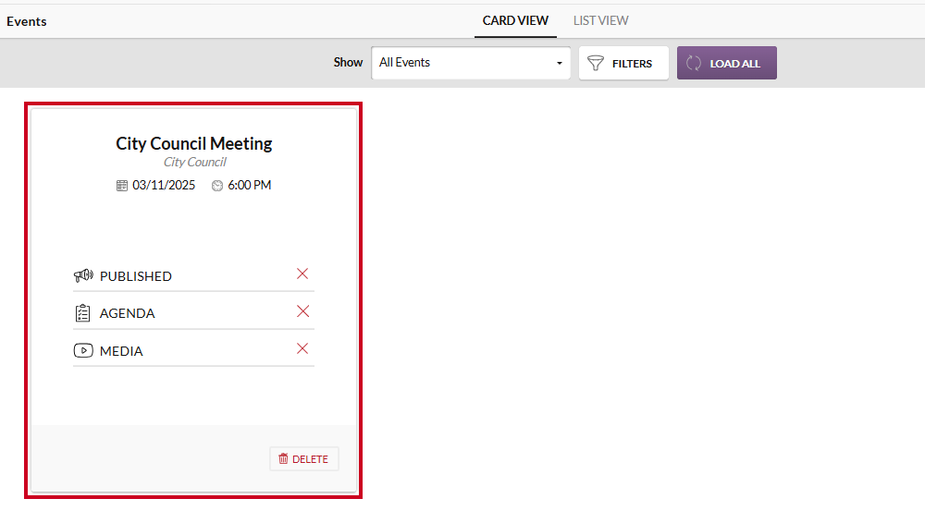This screenshot has width=925, height=523.
Task: Click the City Council subtitle text
Action: click(194, 162)
